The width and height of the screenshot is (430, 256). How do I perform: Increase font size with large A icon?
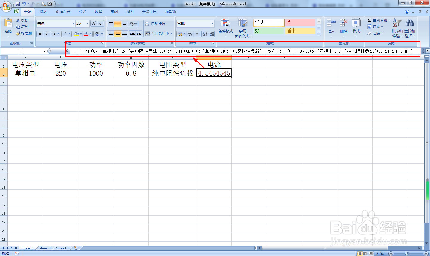coord(94,24)
